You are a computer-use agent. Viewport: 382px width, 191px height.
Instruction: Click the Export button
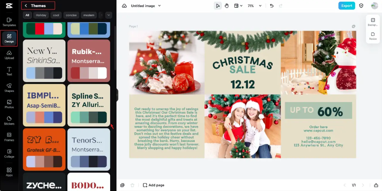pos(346,5)
